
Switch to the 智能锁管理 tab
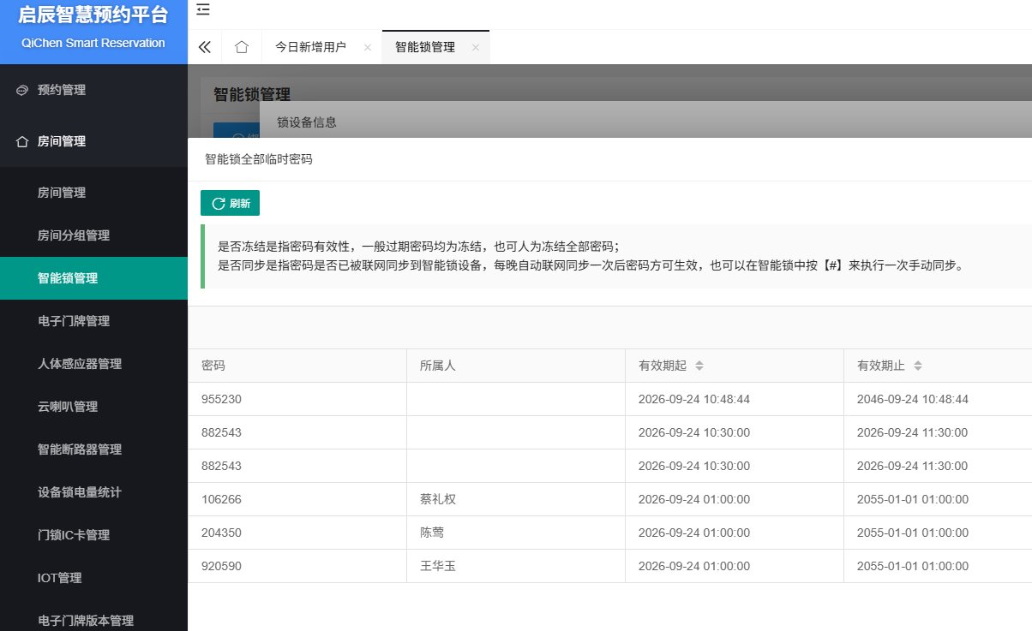(425, 48)
